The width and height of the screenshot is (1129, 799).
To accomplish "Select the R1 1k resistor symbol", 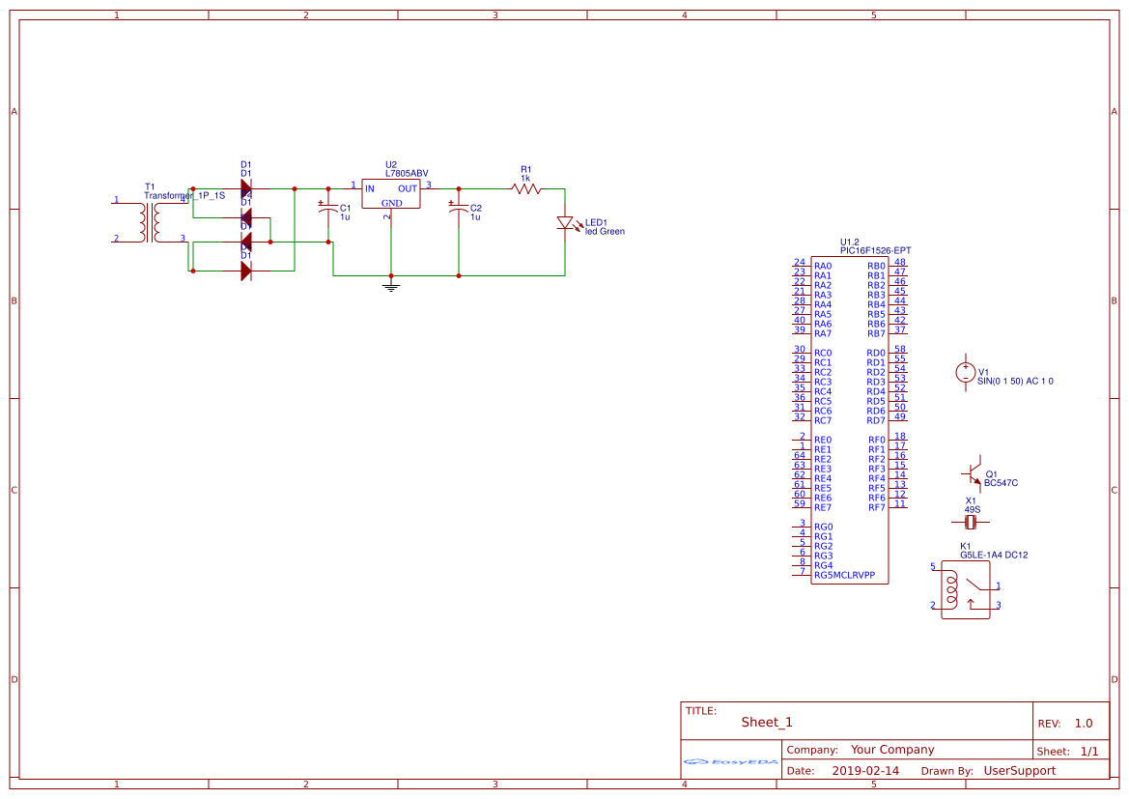I will tap(526, 189).
